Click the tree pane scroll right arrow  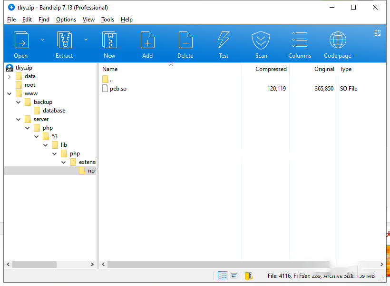pos(92,264)
